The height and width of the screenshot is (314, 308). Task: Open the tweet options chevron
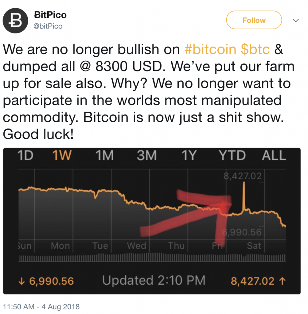295,21
